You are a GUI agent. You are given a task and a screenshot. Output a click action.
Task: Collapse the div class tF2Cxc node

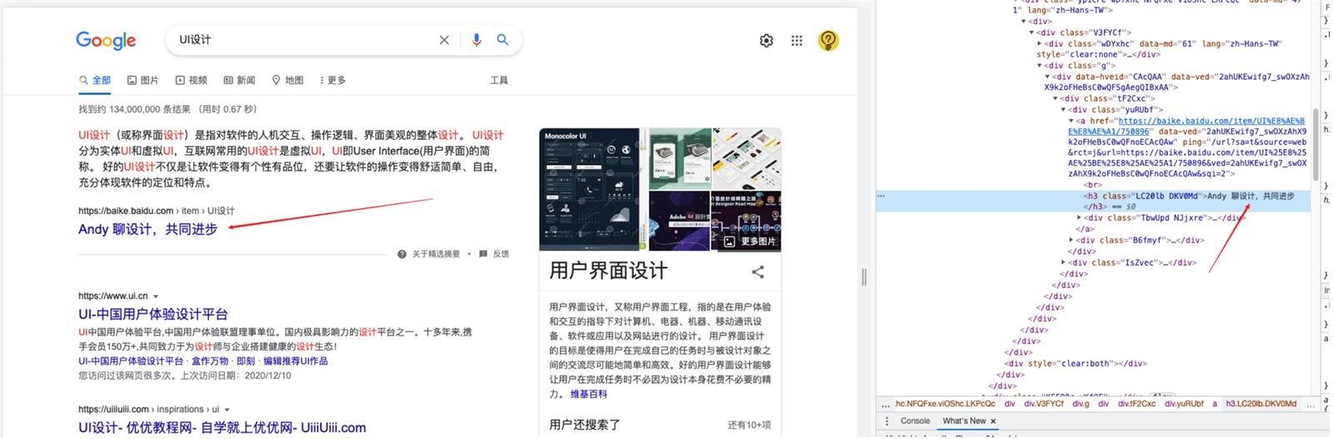click(x=1056, y=98)
